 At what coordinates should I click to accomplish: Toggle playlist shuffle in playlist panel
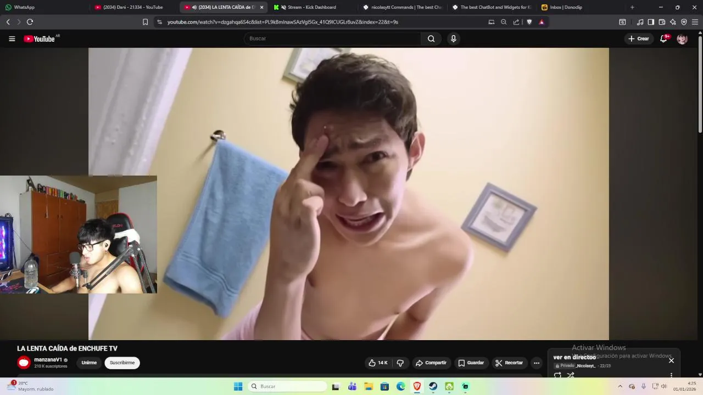pyautogui.click(x=571, y=375)
